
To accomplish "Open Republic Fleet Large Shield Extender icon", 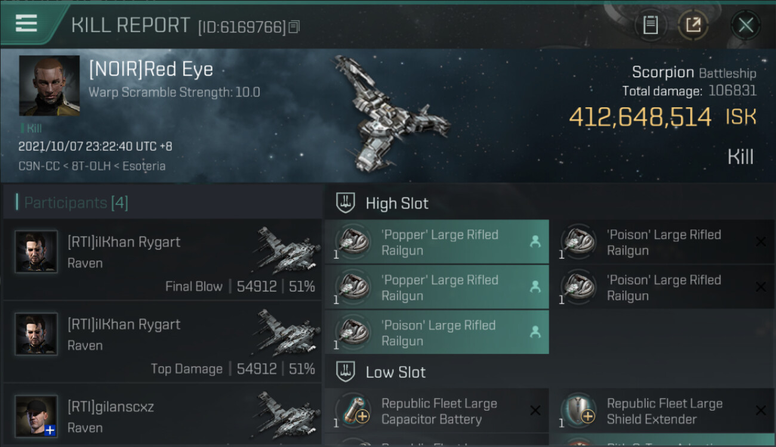I will (578, 411).
